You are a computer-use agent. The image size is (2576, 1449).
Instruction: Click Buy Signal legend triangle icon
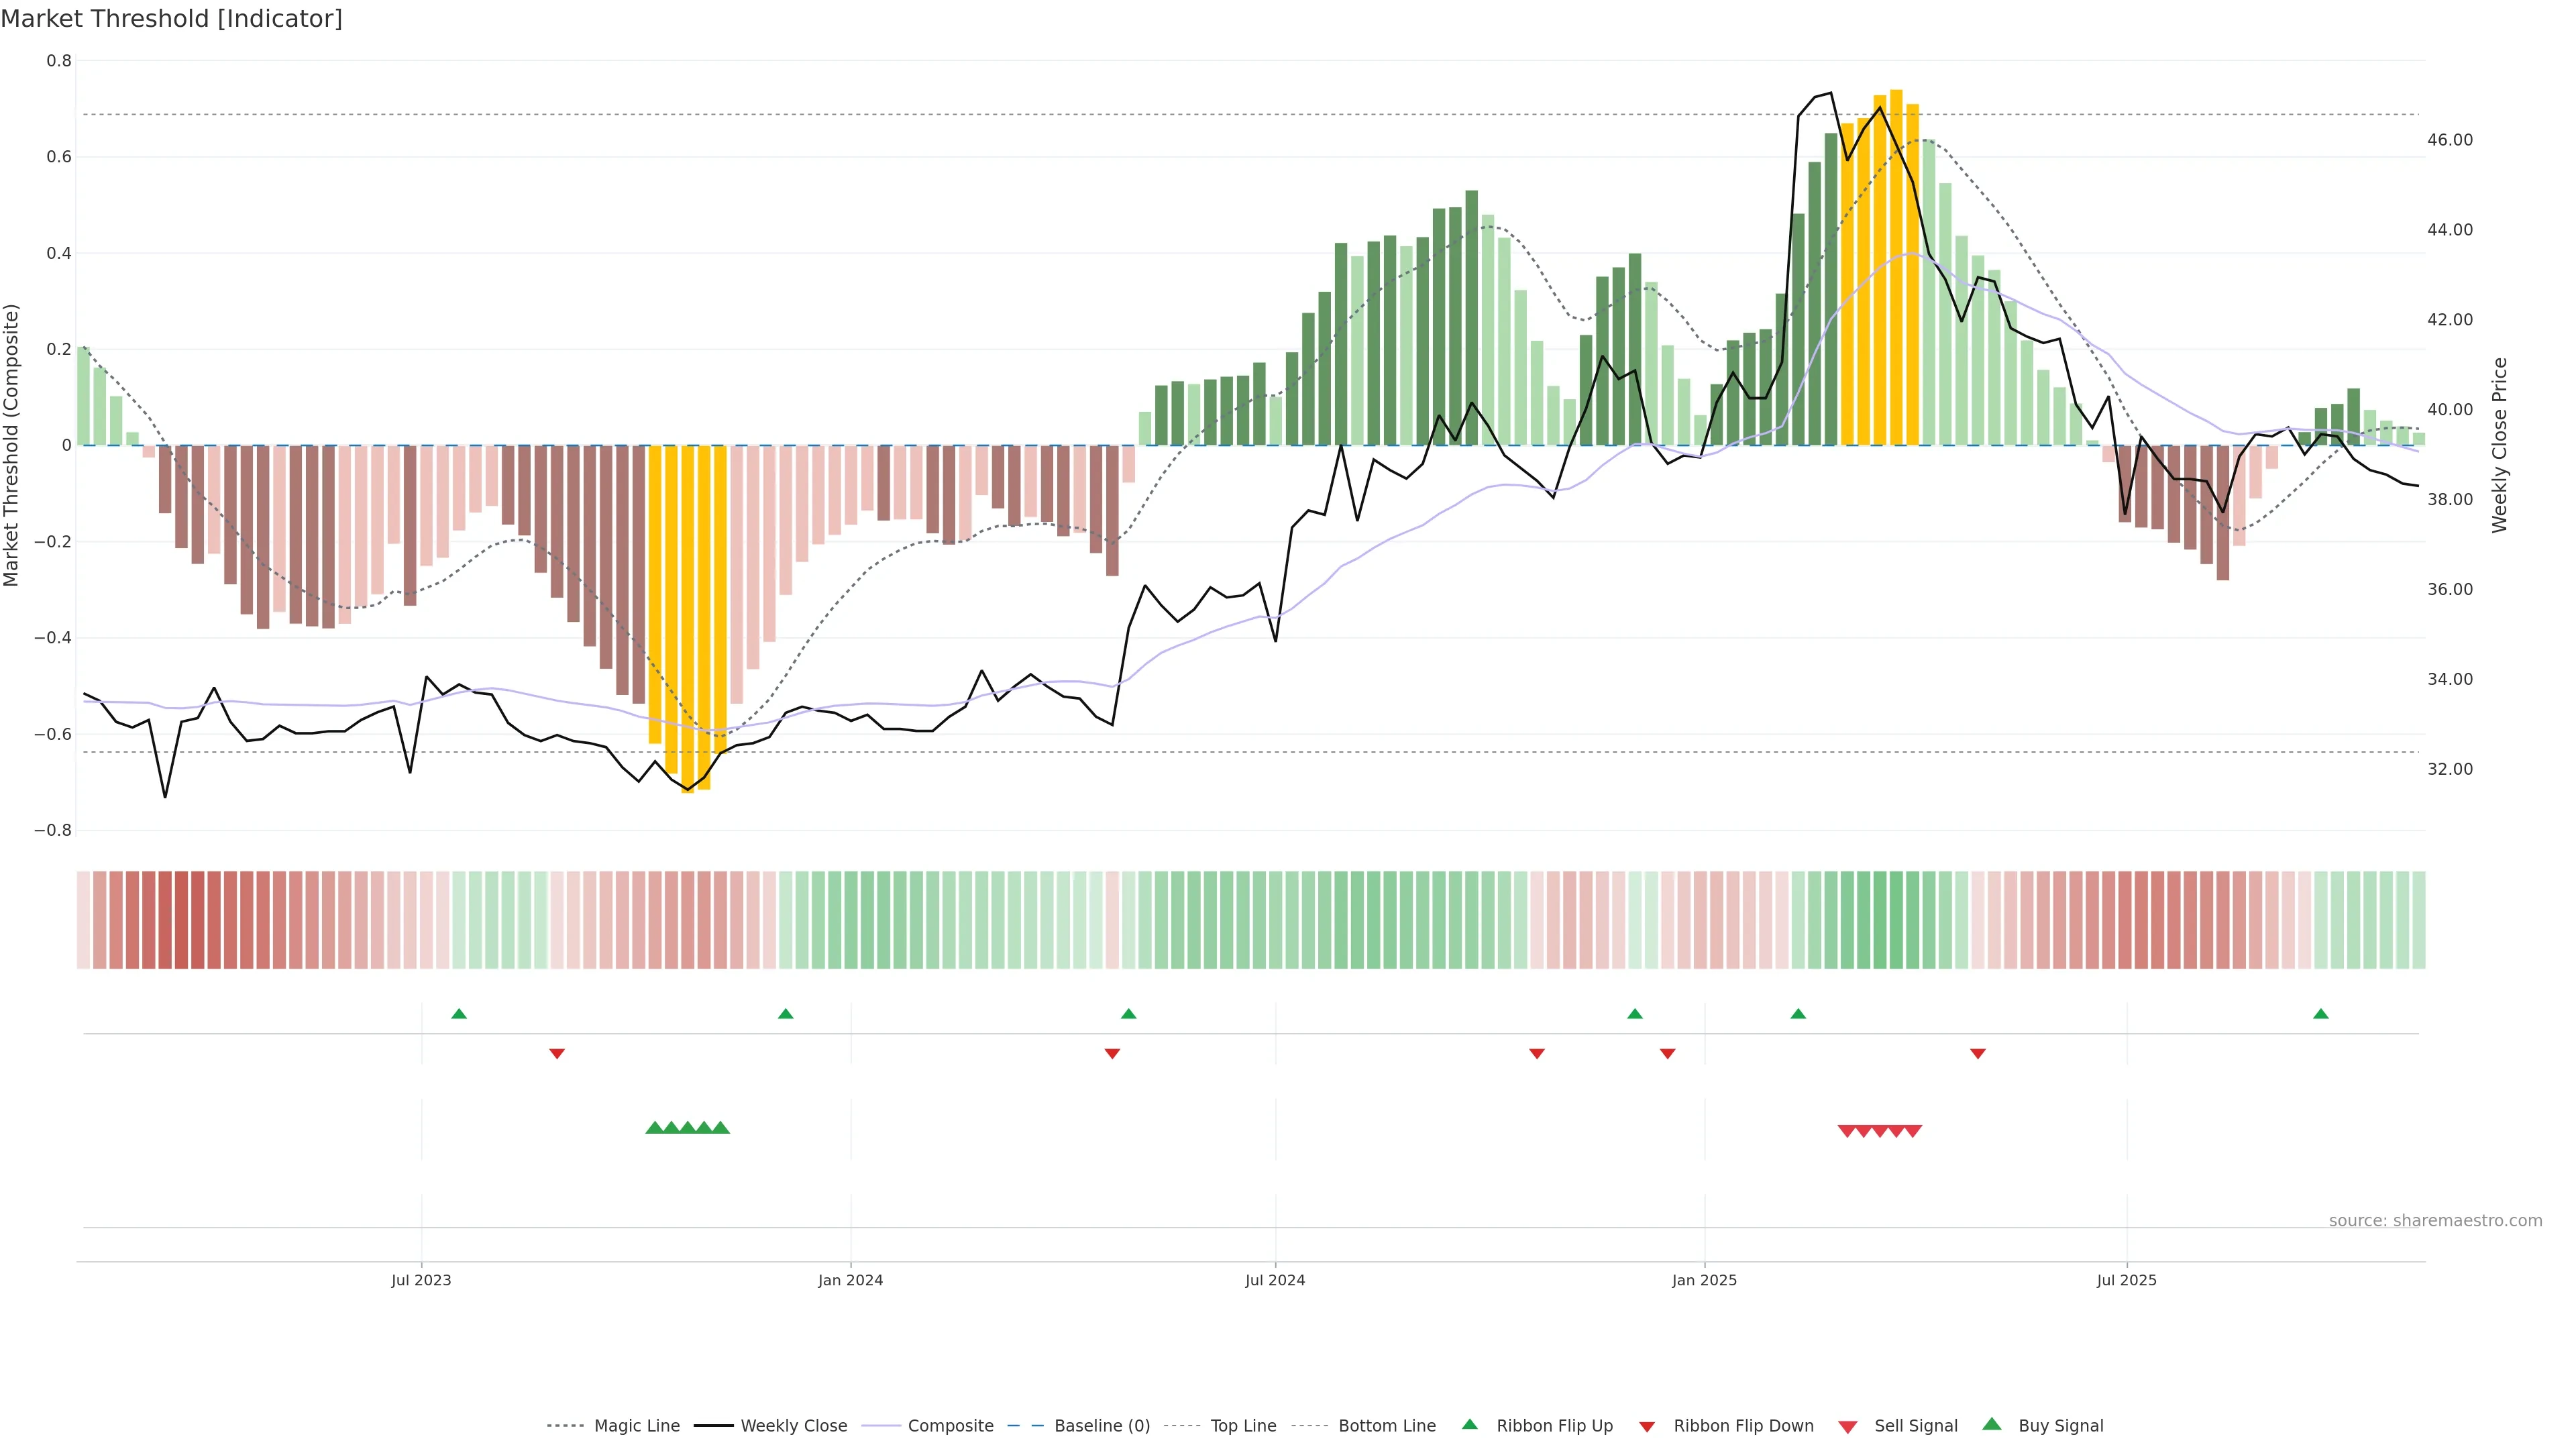[x=1992, y=1425]
